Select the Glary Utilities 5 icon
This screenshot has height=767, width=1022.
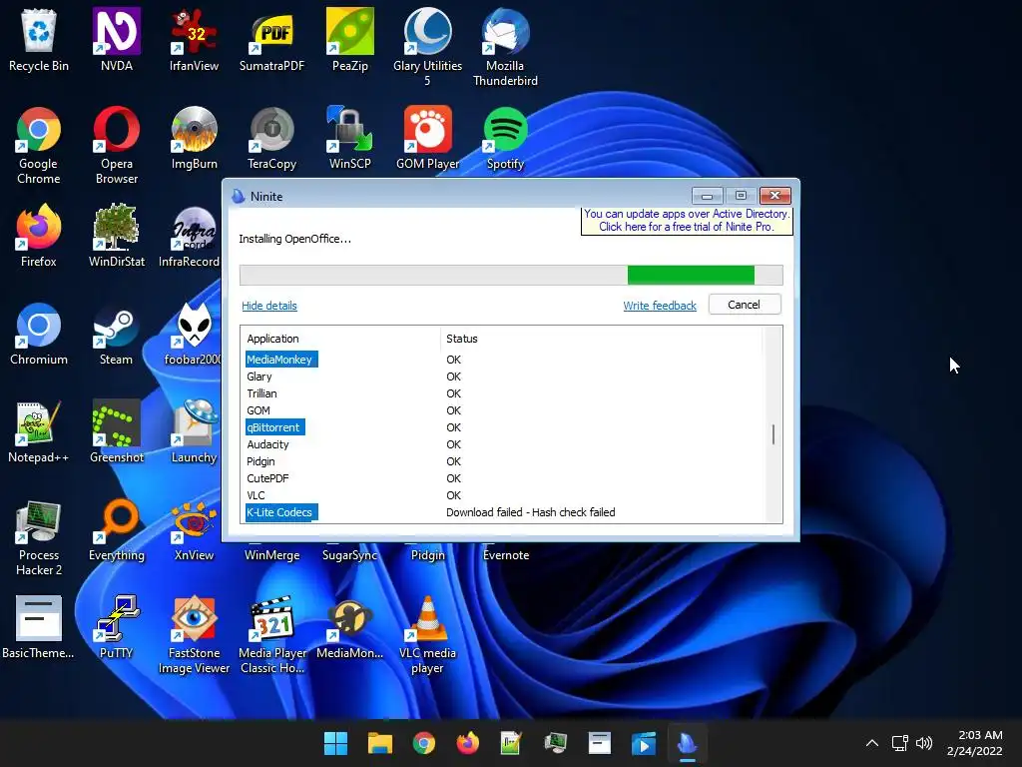tap(427, 47)
